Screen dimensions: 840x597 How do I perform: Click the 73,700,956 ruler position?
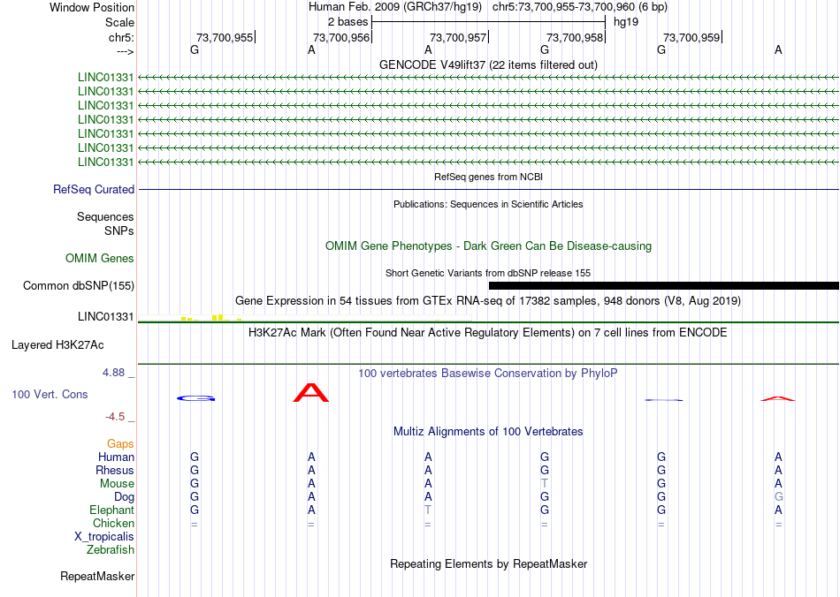pyautogui.click(x=341, y=37)
